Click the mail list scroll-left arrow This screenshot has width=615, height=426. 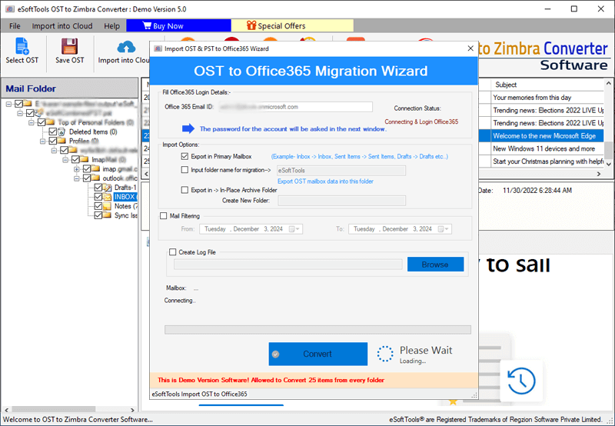[x=146, y=173]
